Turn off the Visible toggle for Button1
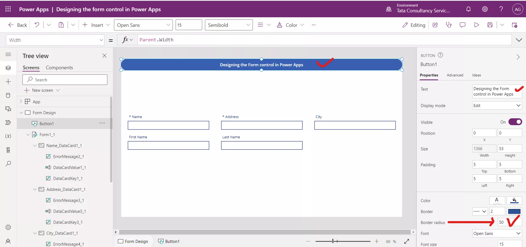 click(515, 122)
